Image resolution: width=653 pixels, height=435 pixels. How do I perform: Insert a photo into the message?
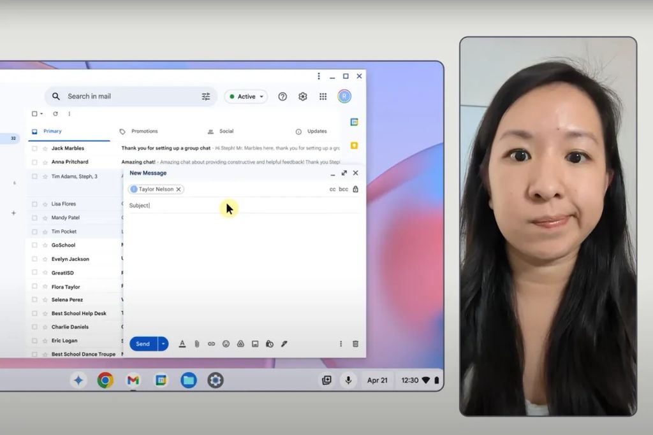click(254, 343)
